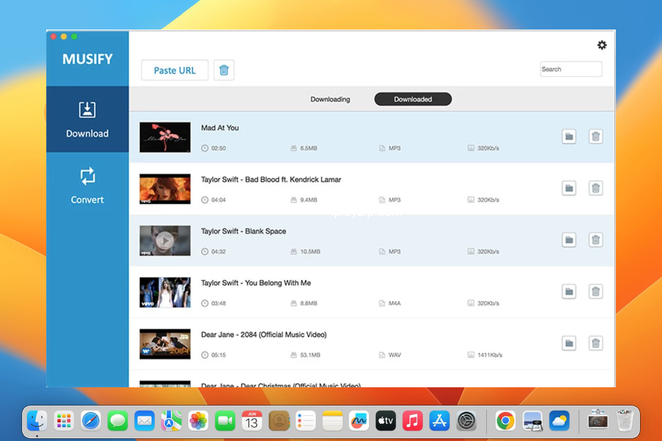
Task: Click the toolbar trash button beside Paste URL
Action: (x=224, y=70)
